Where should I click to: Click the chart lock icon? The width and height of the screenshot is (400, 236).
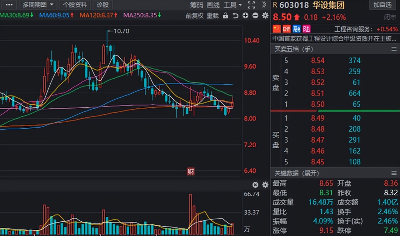pos(226,16)
